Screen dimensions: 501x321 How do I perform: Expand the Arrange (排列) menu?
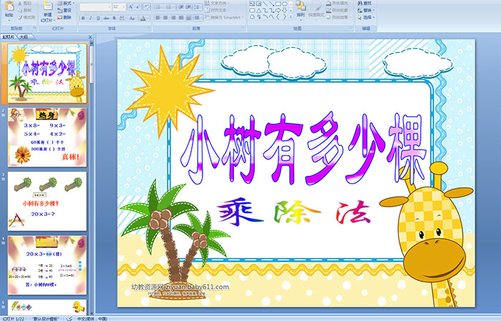click(301, 10)
